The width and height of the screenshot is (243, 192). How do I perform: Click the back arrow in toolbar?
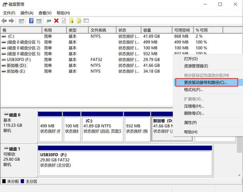tap(4, 21)
